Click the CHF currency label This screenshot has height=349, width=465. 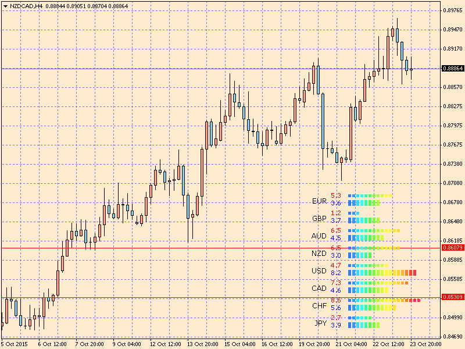[x=319, y=306]
